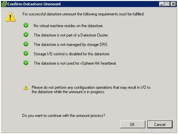Viewport: 178px width, 134px height.
Task: Click green check beside Storage I/O control
Action: [26, 53]
